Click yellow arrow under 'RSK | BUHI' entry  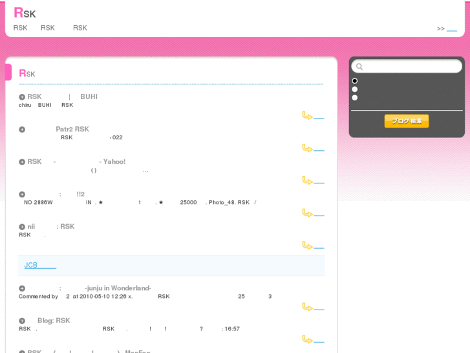pyautogui.click(x=308, y=115)
